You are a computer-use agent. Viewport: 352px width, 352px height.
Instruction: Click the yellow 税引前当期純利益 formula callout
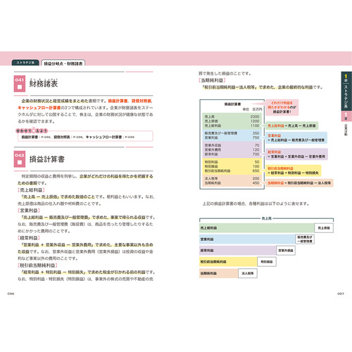[x=294, y=170]
